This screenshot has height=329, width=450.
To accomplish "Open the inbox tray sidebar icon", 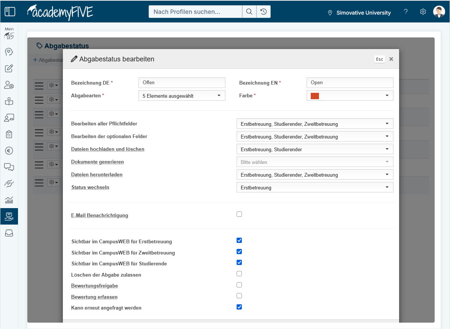I will 9,233.
